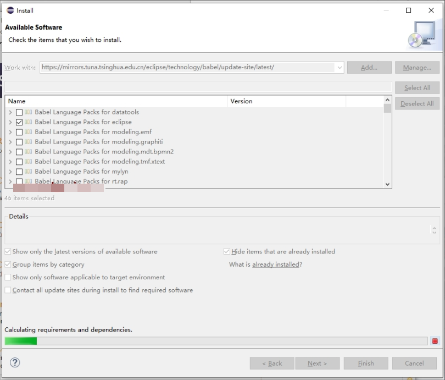Click the Next button
This screenshot has width=445, height=380.
[318, 364]
